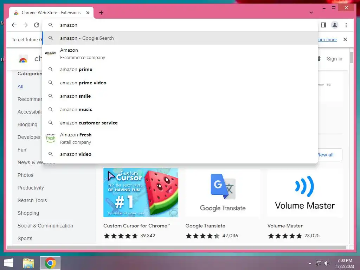Pick the amazon music suggestion
This screenshot has width=360, height=270.
point(180,109)
